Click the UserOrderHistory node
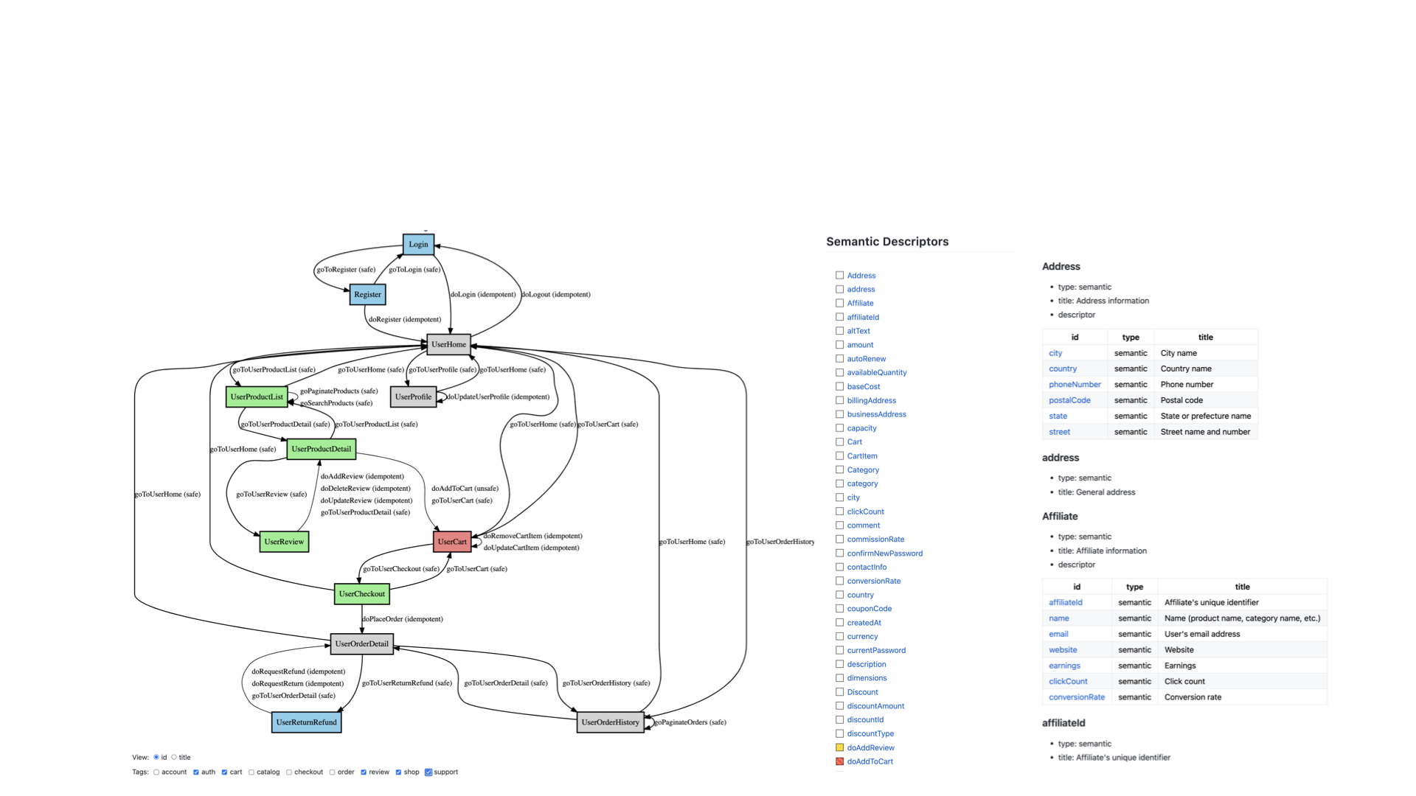 point(611,722)
